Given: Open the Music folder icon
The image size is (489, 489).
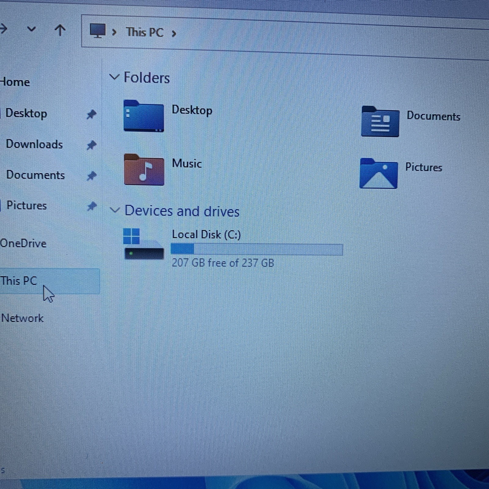Looking at the screenshot, I should [144, 170].
